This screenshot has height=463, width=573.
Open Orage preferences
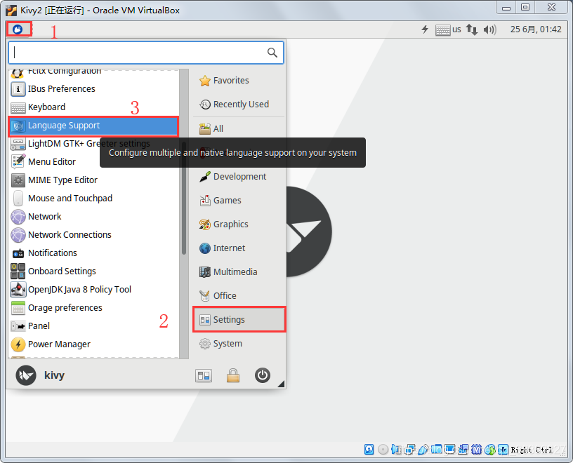(x=93, y=308)
